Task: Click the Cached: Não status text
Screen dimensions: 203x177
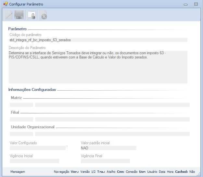Action: (x=185, y=172)
